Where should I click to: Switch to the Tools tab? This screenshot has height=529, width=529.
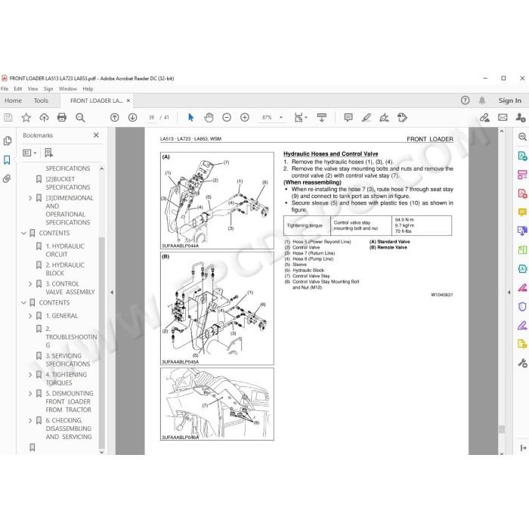[x=41, y=101]
